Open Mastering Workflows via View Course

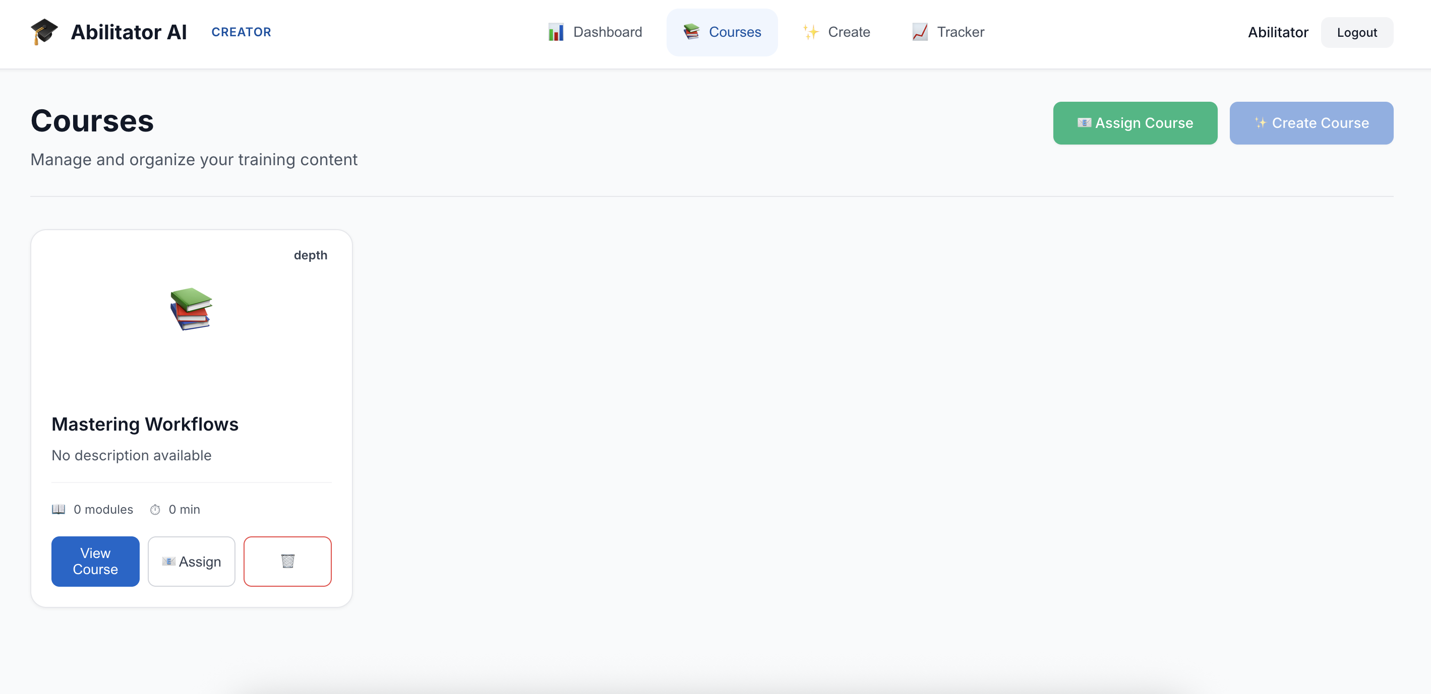(x=94, y=561)
